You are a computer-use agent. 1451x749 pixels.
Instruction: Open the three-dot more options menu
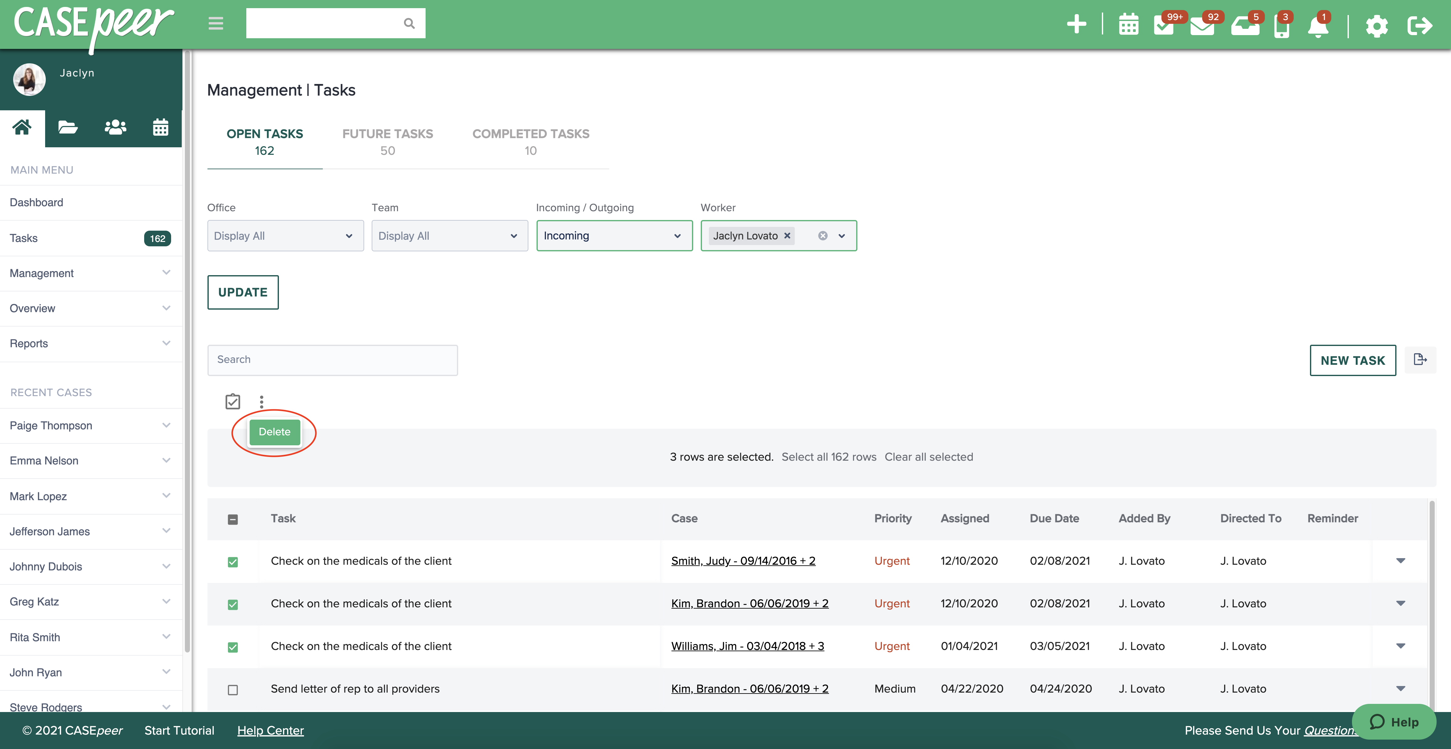click(x=261, y=401)
